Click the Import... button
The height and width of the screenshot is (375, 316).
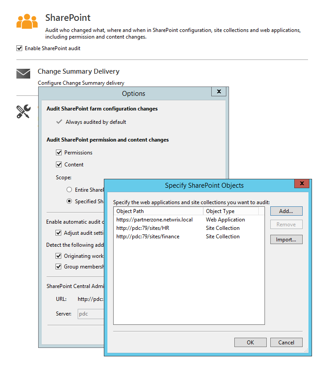[286, 240]
